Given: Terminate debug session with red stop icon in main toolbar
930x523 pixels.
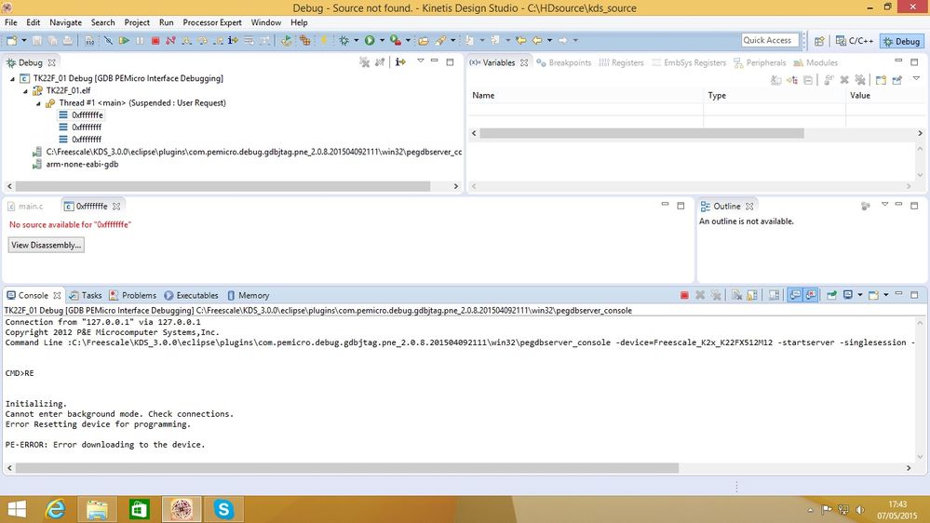Looking at the screenshot, I should coord(155,40).
